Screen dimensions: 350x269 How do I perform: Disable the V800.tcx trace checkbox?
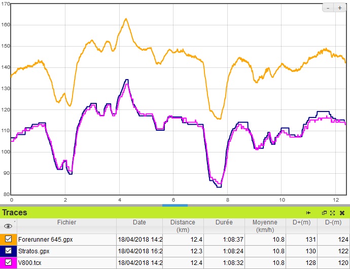pos(8,262)
